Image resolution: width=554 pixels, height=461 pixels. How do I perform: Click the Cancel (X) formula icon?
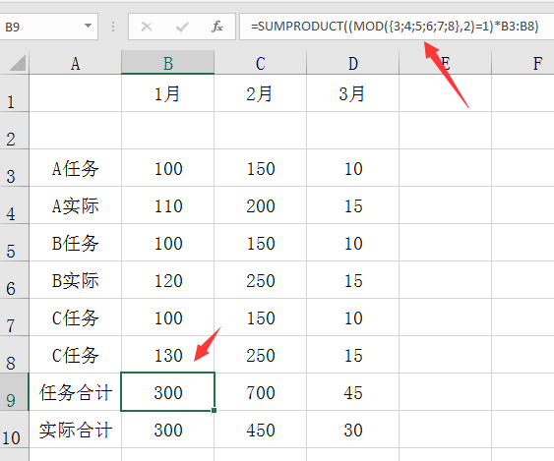pos(147,27)
